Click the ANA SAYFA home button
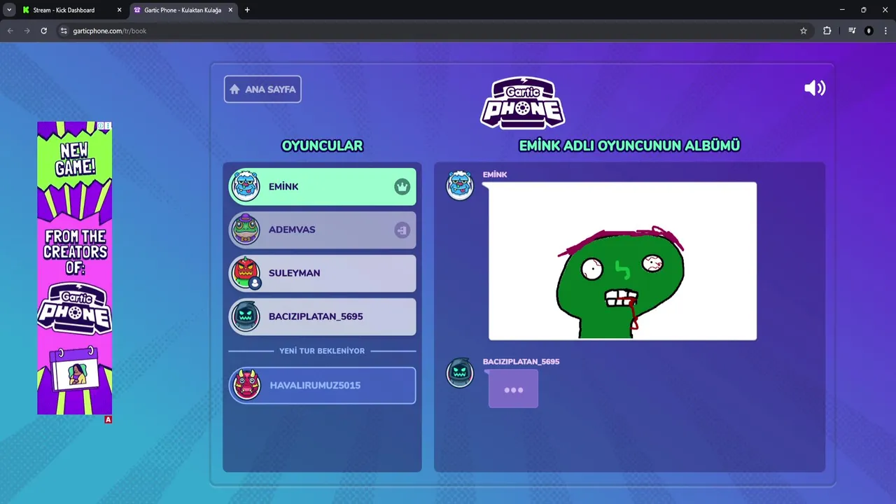This screenshot has width=896, height=504. (262, 89)
